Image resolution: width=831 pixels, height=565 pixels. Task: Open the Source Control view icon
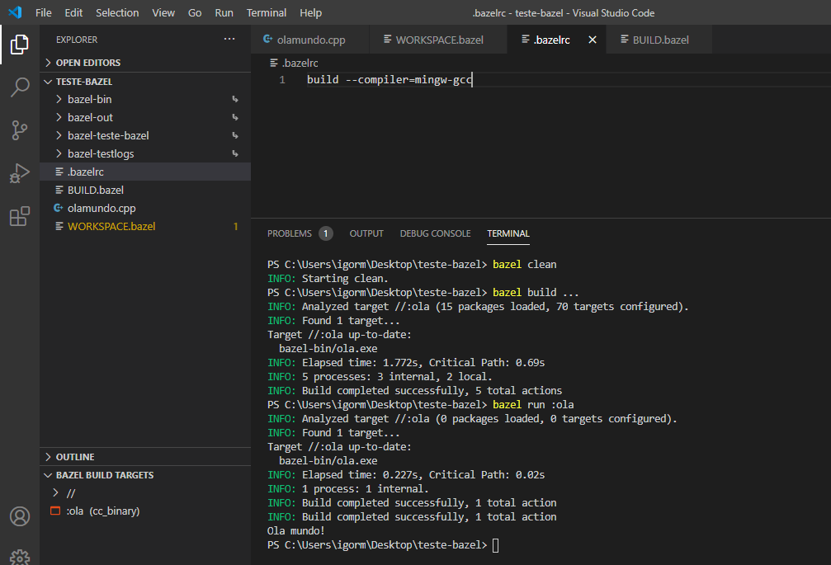tap(20, 130)
